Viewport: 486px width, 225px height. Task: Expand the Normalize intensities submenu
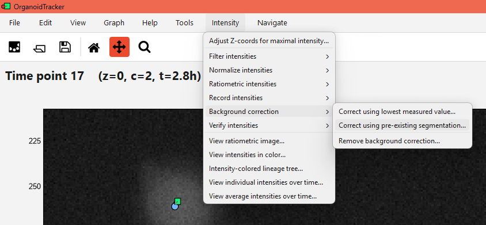pyautogui.click(x=269, y=70)
